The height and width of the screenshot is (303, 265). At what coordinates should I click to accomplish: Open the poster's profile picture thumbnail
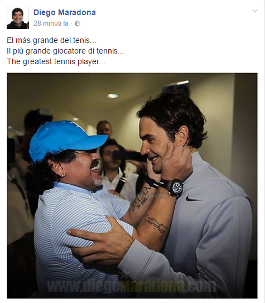[x=18, y=18]
